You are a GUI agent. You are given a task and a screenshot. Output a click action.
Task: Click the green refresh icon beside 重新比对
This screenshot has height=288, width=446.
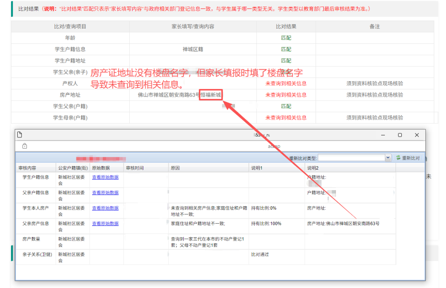(398, 158)
